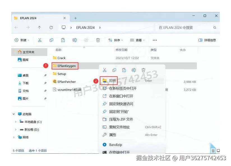The height and width of the screenshot is (166, 231).
Task: Choose 固定到快速访问
Action: [x=132, y=104]
